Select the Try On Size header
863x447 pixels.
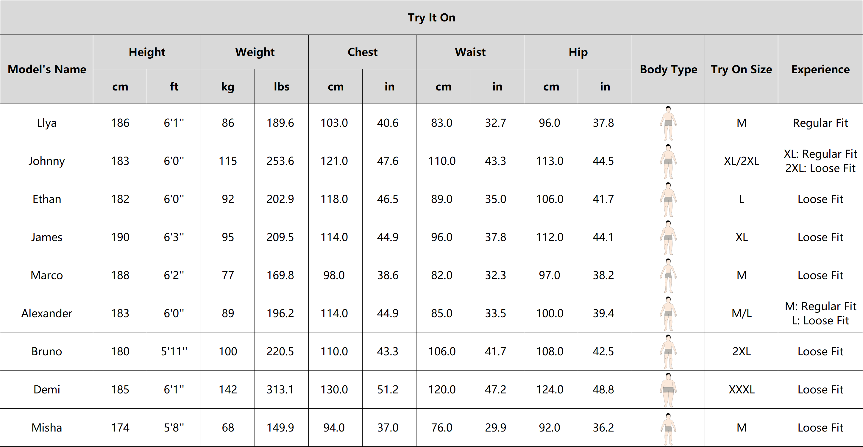coord(741,69)
